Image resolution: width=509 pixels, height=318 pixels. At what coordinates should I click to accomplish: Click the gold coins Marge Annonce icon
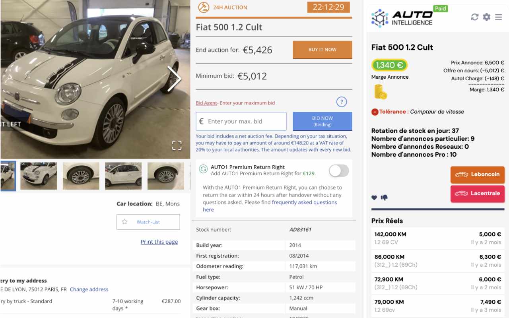[x=380, y=91]
